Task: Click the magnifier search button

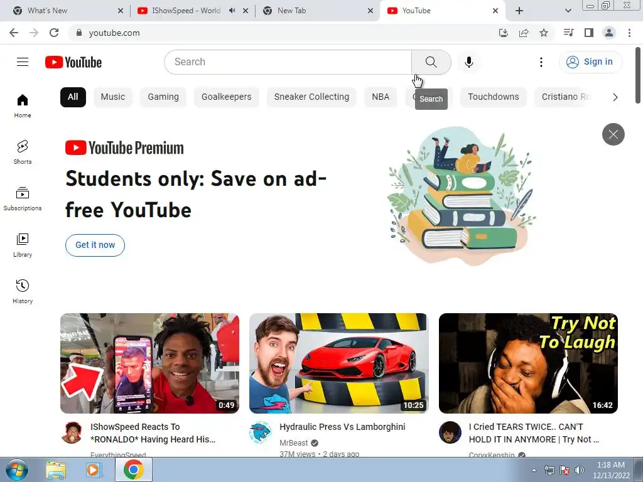Action: pyautogui.click(x=431, y=62)
